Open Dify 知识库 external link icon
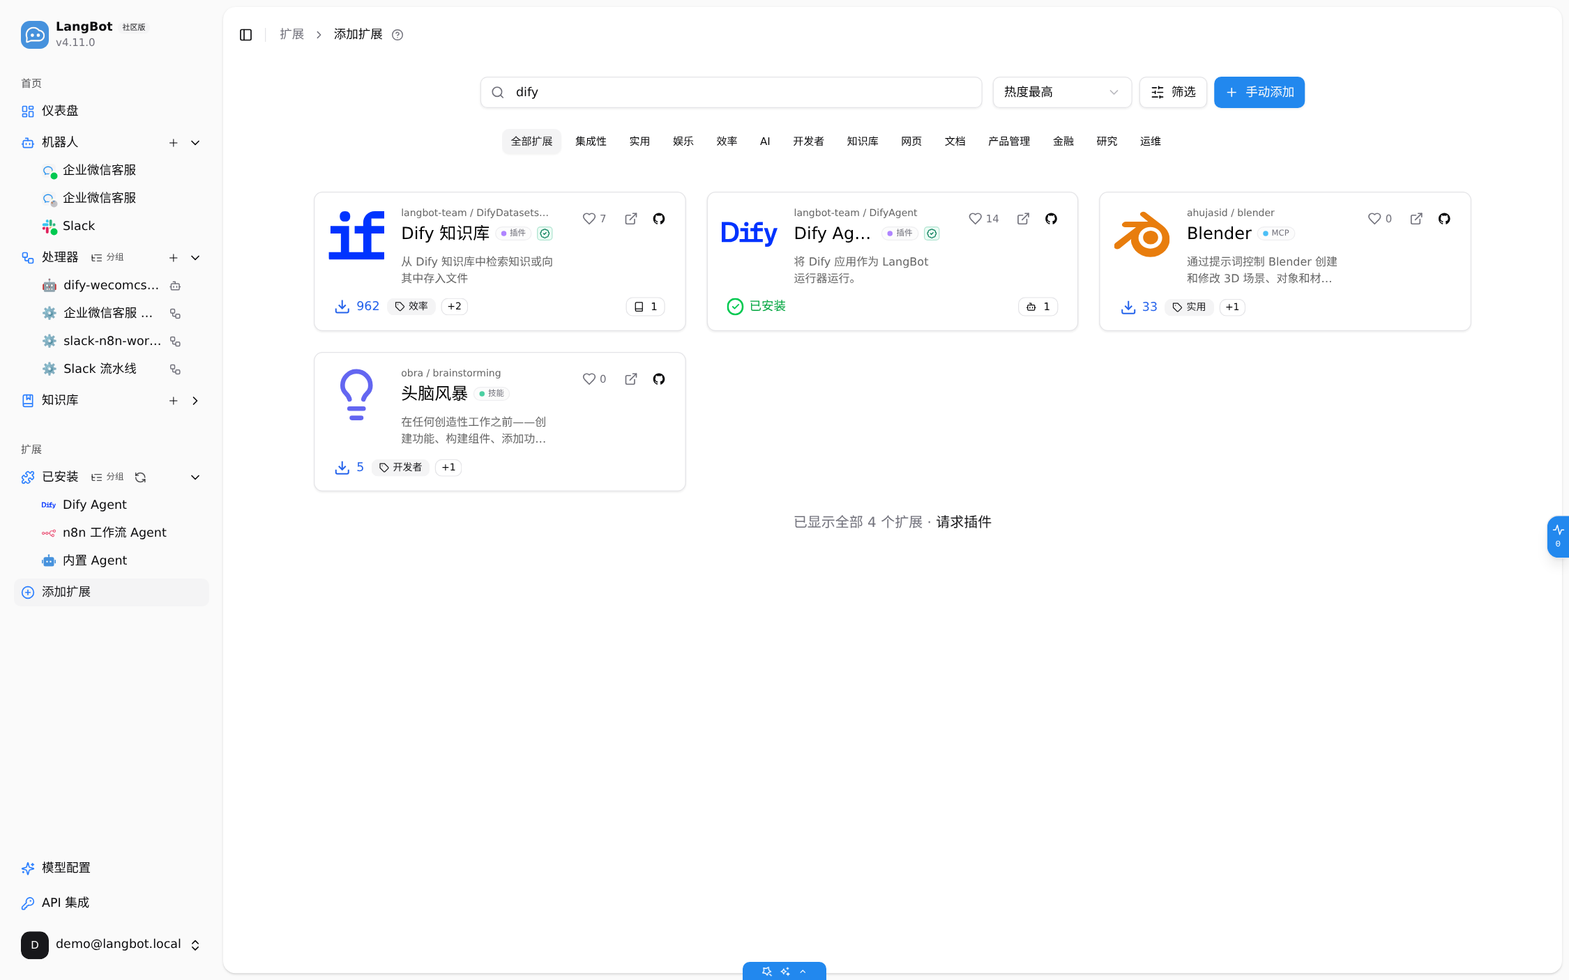1569x980 pixels. click(x=631, y=219)
